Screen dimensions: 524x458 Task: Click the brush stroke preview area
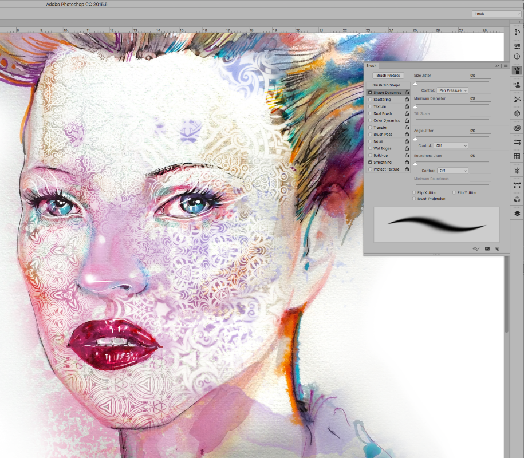click(x=436, y=224)
